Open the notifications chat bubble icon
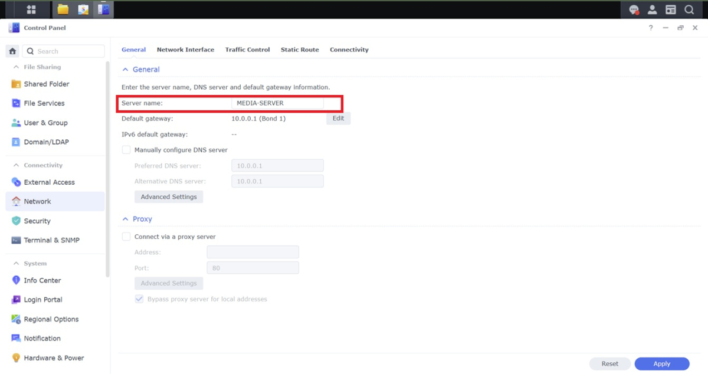Screen dimensions: 708x374 (634, 9)
